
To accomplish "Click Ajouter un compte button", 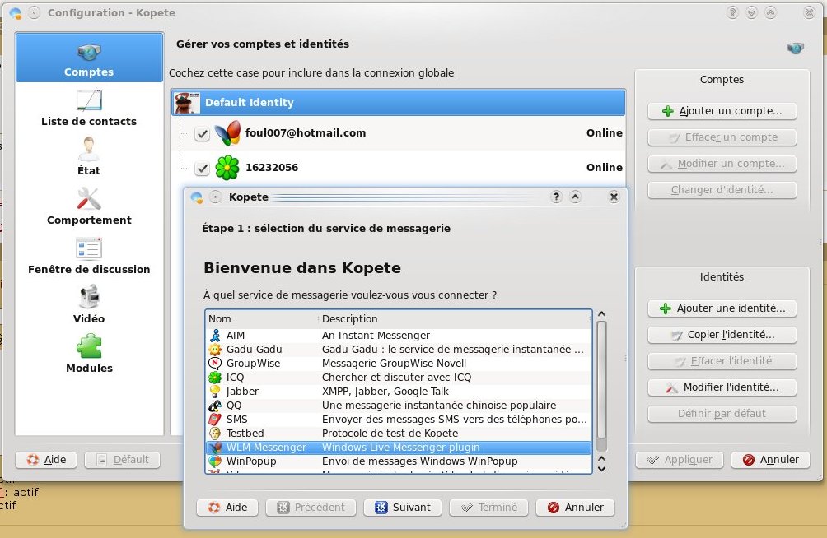I will click(x=722, y=111).
